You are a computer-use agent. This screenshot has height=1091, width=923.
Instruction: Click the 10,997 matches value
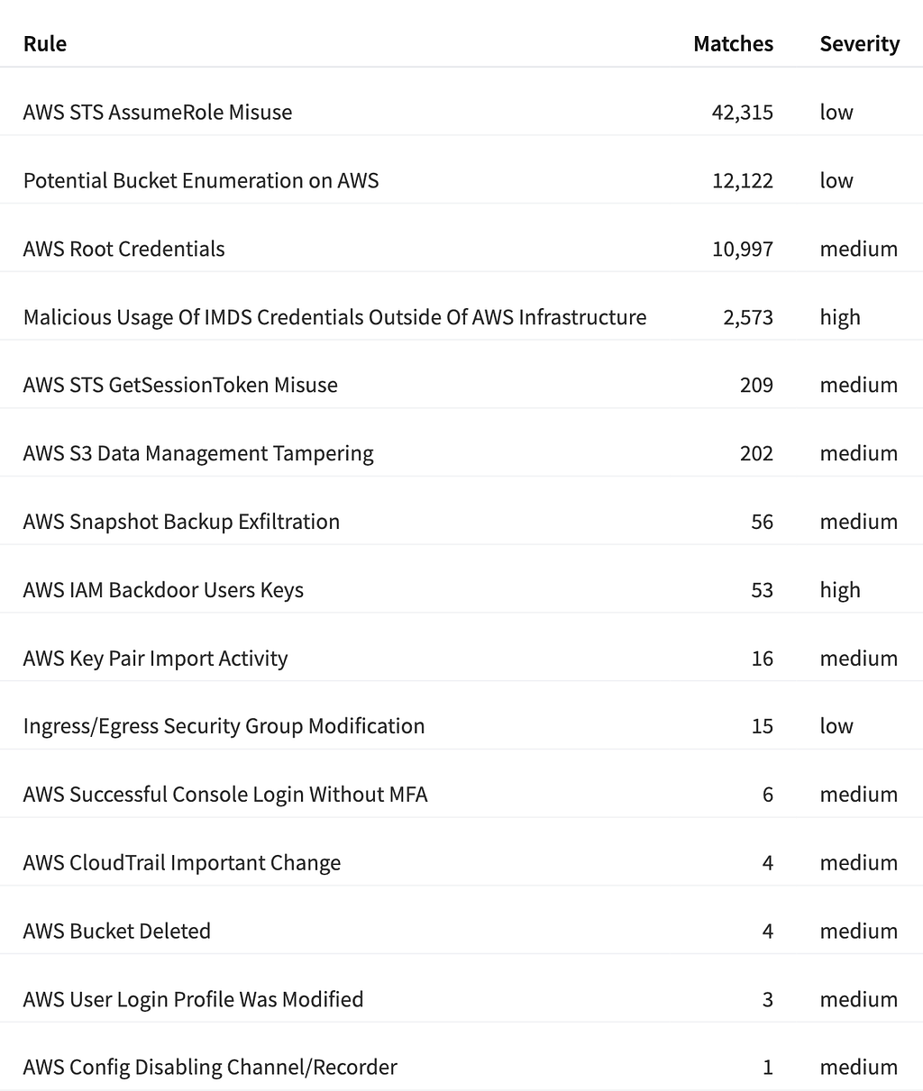tap(742, 249)
